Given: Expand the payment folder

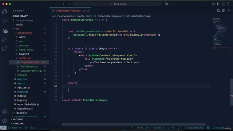Looking at the screenshot, I should [29, 54].
